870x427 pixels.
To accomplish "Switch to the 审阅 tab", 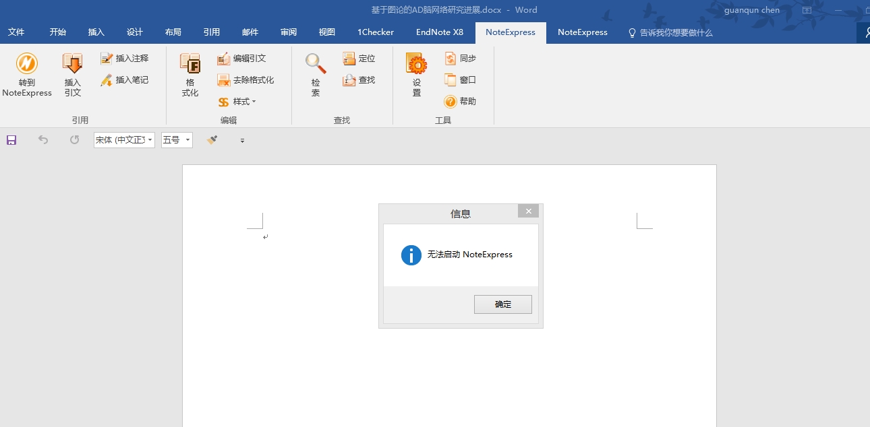I will tap(289, 32).
